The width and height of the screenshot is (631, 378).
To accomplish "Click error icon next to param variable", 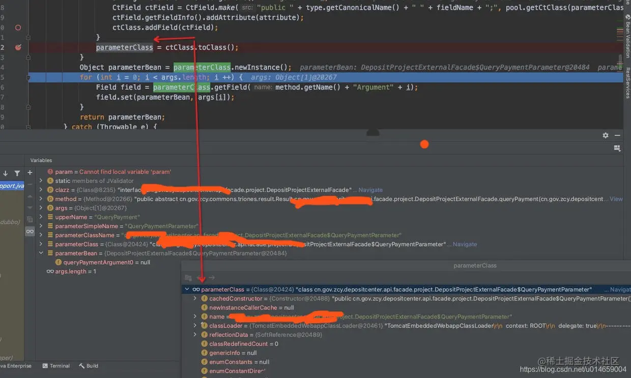I will (x=50, y=172).
